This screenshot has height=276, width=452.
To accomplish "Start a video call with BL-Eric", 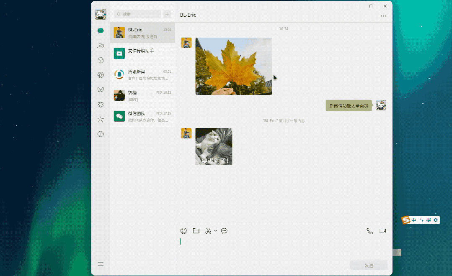I will [382, 230].
